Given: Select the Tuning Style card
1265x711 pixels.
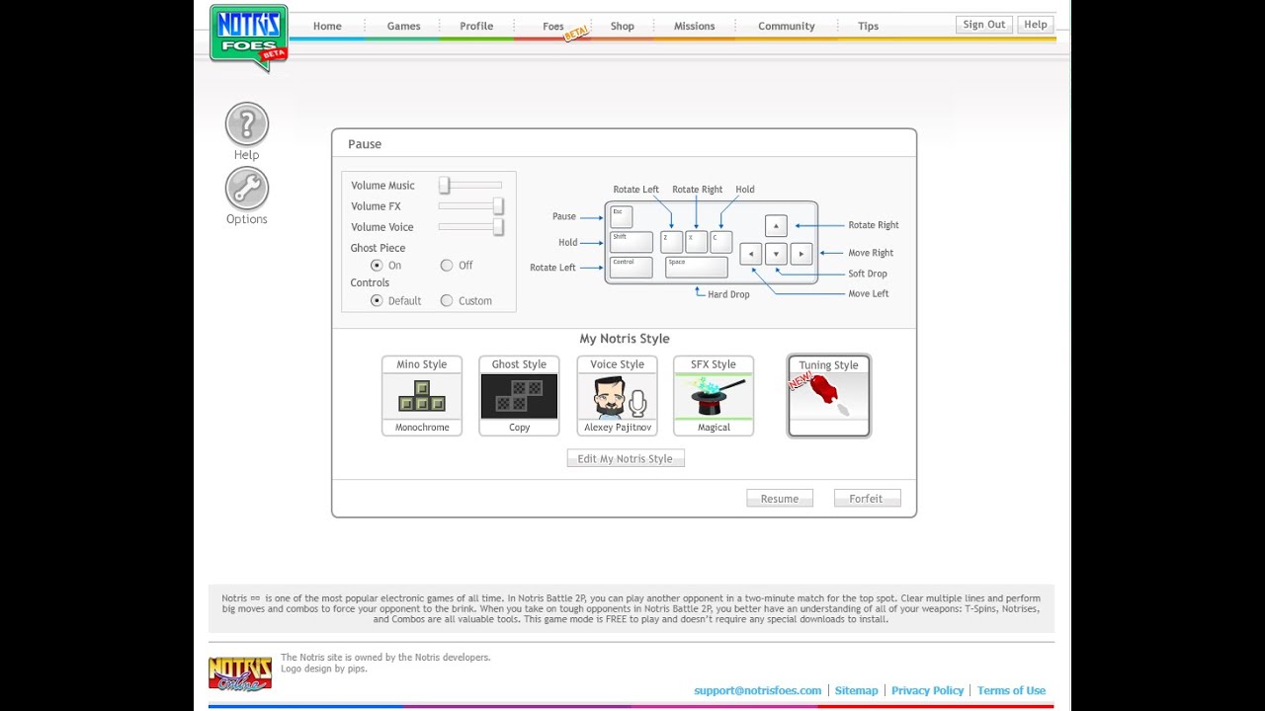Looking at the screenshot, I should click(x=829, y=396).
